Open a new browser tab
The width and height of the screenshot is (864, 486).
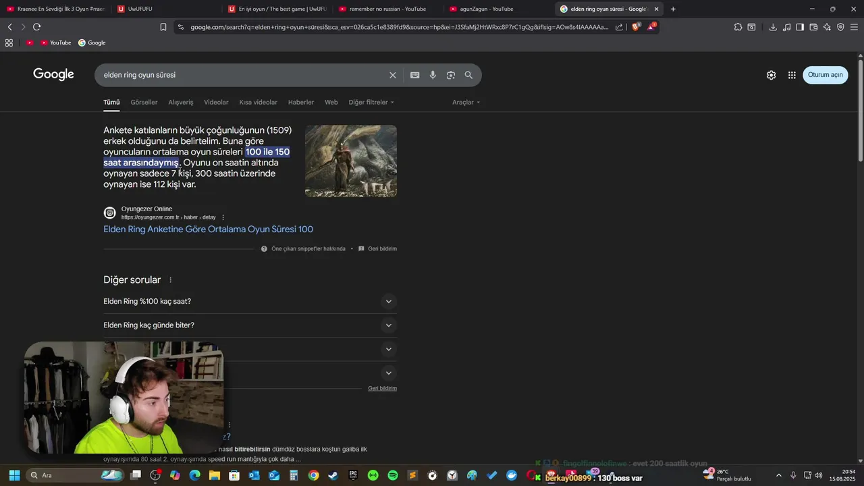(x=673, y=9)
